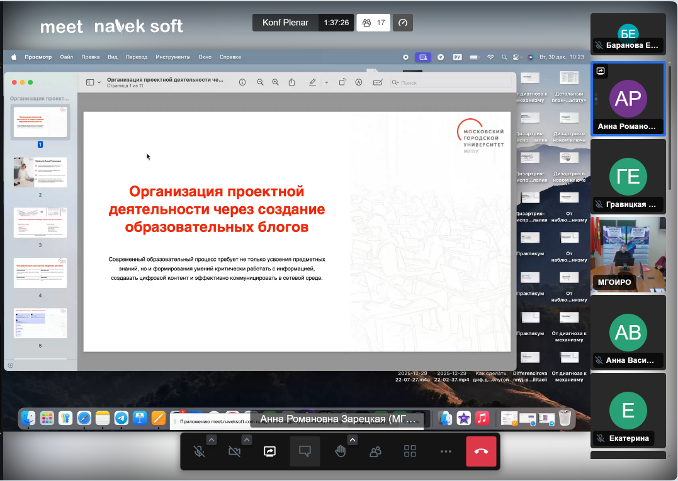The image size is (678, 481).
Task: Click the Поиск search field
Action: (450, 82)
